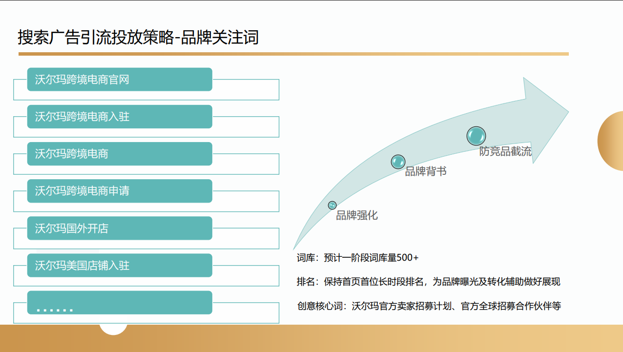Select the small circle marker above 品牌强化
The image size is (623, 352).
(x=332, y=205)
